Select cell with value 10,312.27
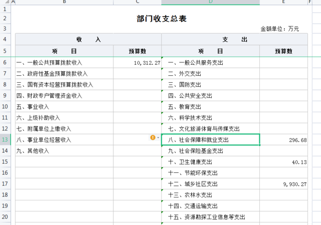Screen dimensions: 321x225 pos(137,63)
